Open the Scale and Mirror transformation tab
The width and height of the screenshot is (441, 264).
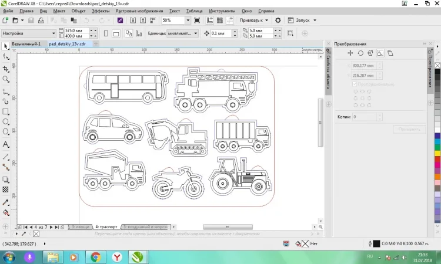click(370, 53)
